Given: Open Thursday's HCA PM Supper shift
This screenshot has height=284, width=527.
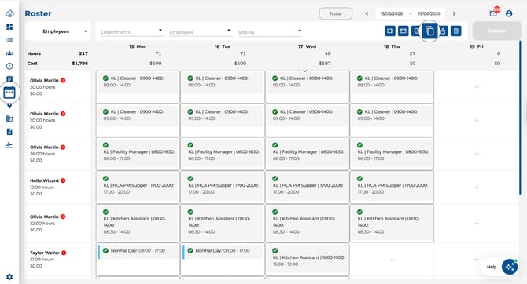Looking at the screenshot, I should [x=392, y=186].
